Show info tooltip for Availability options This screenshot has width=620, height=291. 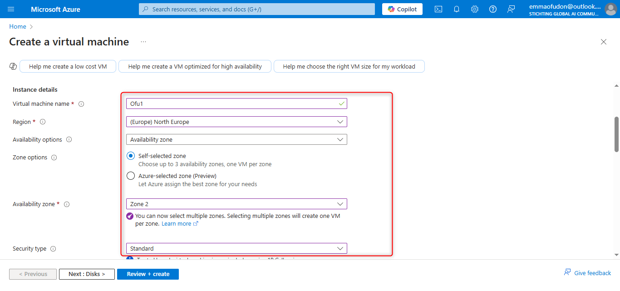(69, 140)
